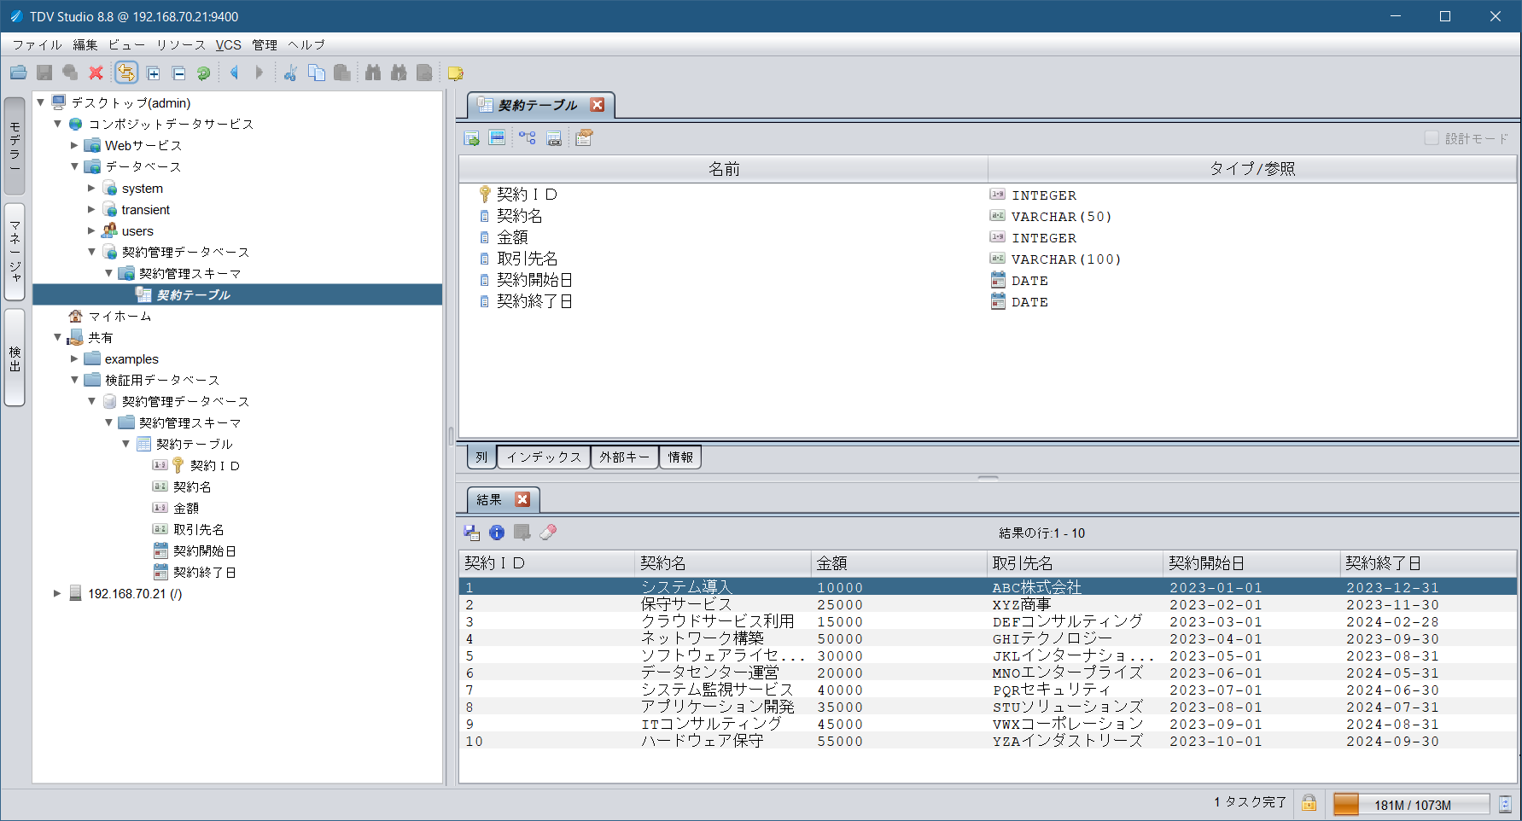Open the 検出 side panel button

click(x=15, y=358)
